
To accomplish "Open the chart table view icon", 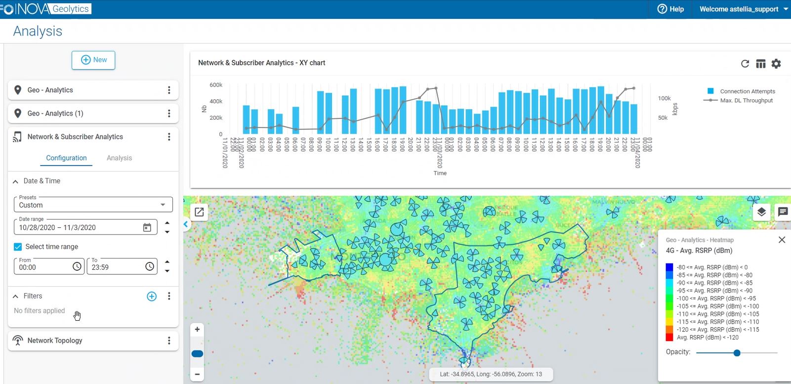I will (761, 64).
